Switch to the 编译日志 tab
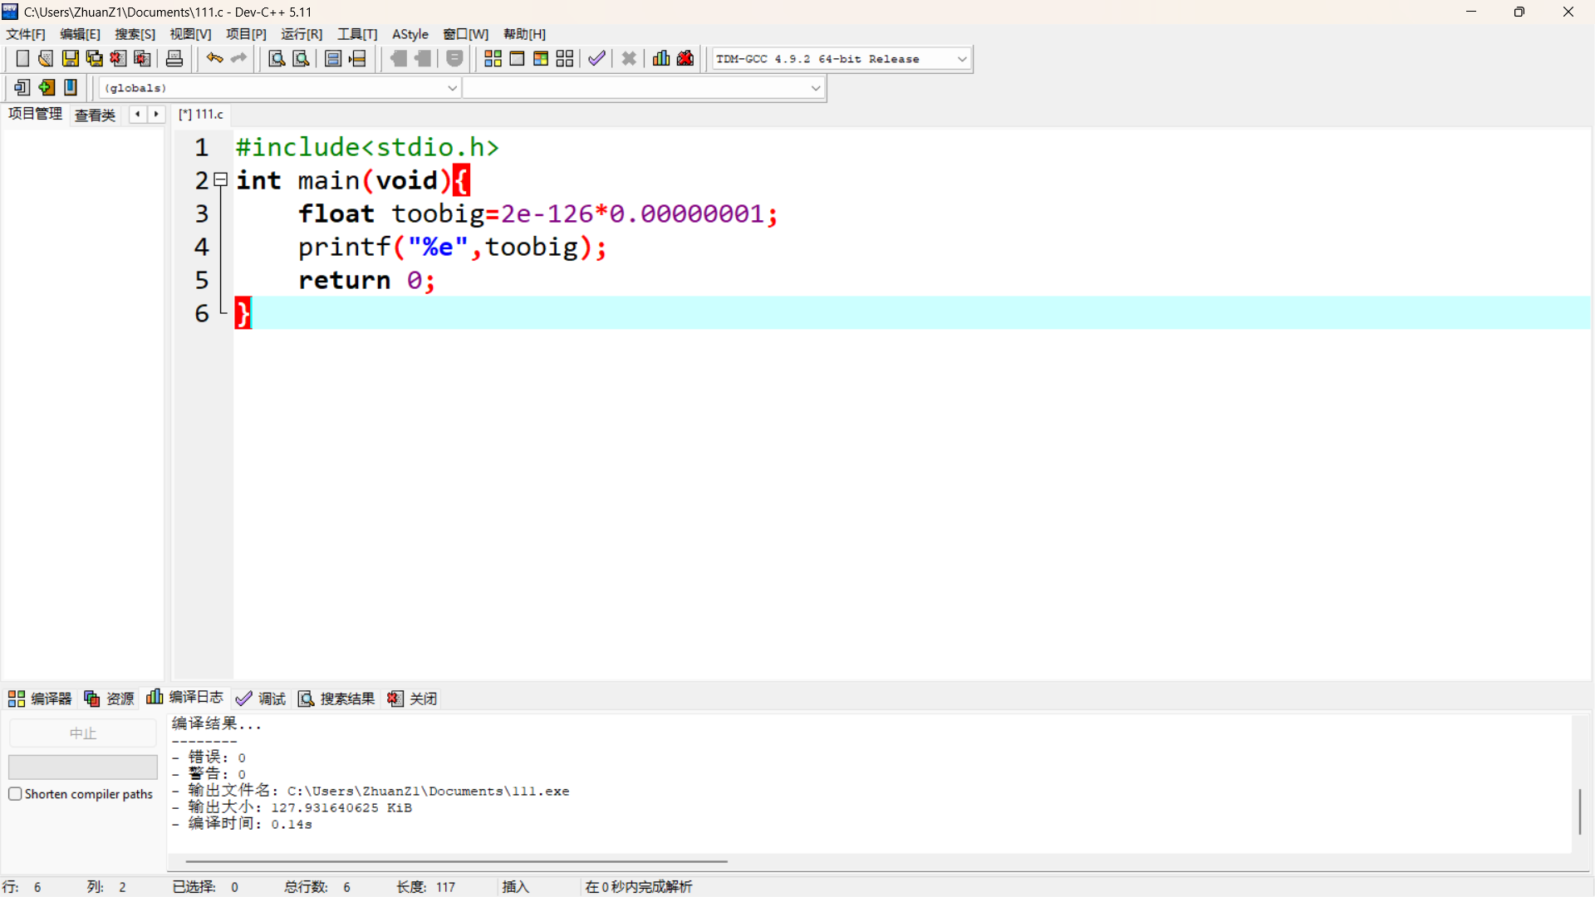1595x897 pixels. [x=186, y=698]
